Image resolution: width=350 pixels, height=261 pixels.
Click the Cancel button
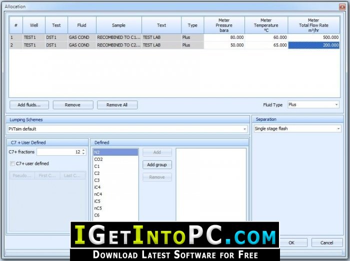pos(327,243)
